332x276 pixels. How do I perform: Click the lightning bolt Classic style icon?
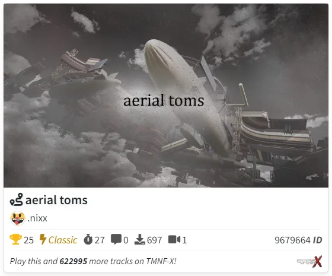tap(43, 240)
